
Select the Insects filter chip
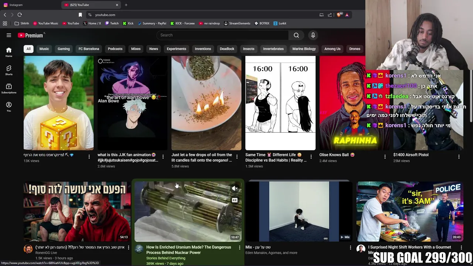click(249, 49)
